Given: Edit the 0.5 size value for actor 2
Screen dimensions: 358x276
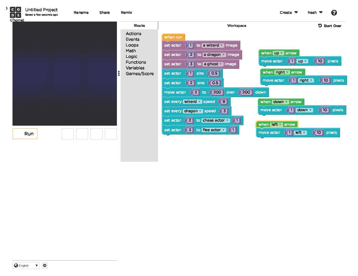Looking at the screenshot, I should [215, 83].
